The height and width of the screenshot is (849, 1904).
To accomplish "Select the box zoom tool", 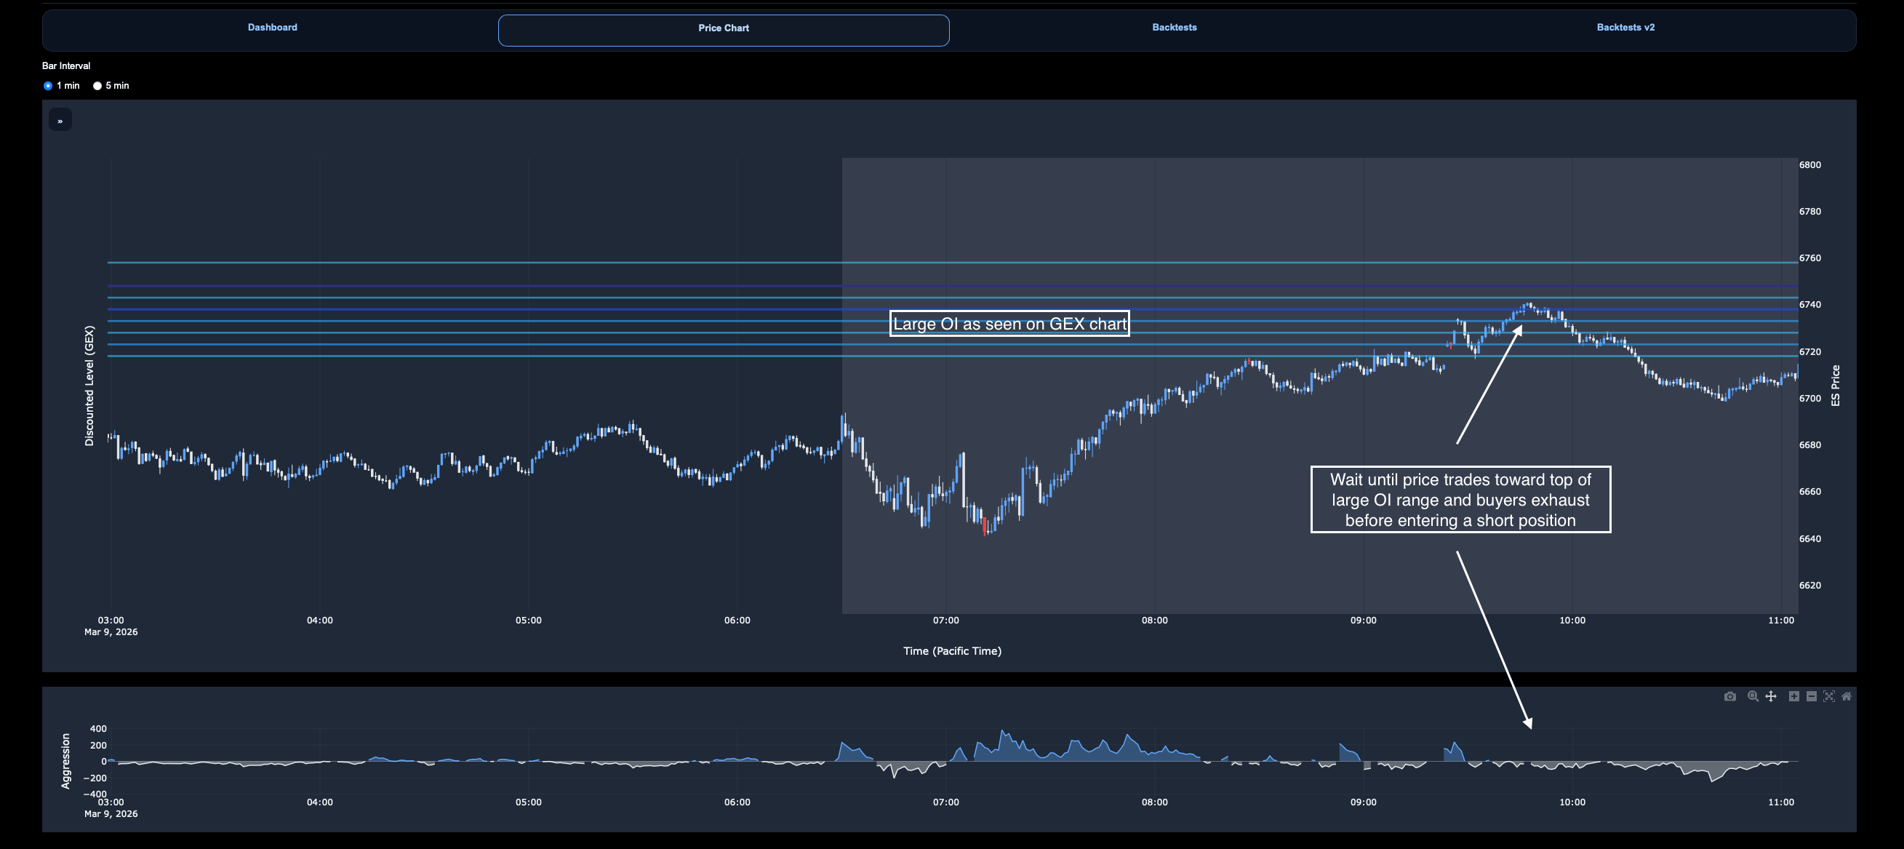I will click(1753, 697).
